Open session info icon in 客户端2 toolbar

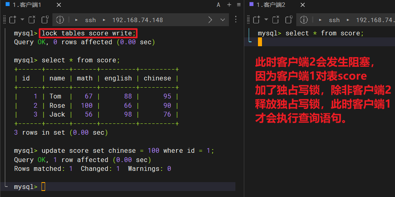(304, 20)
